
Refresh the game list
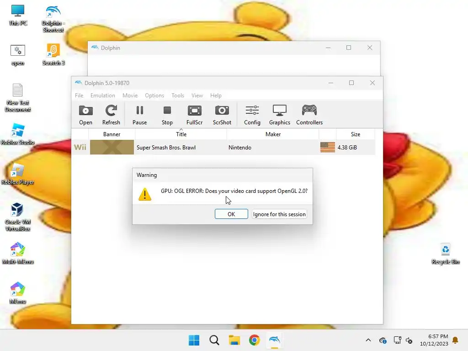(111, 115)
